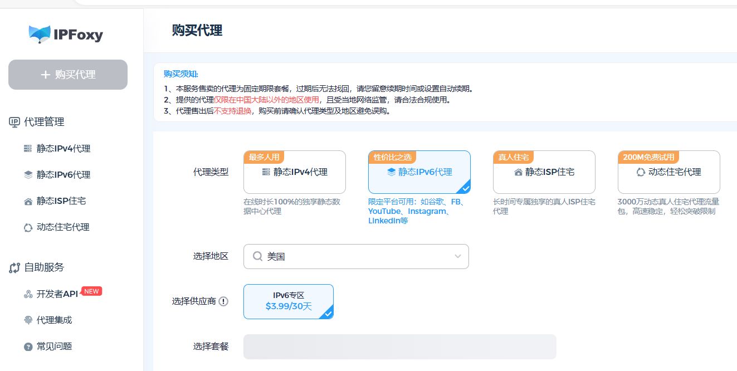Open the 开发者API page

click(x=57, y=294)
